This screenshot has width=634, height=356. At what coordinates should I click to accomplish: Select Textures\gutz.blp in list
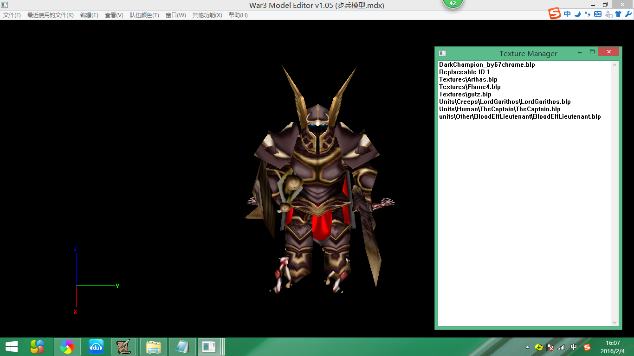[x=465, y=95]
